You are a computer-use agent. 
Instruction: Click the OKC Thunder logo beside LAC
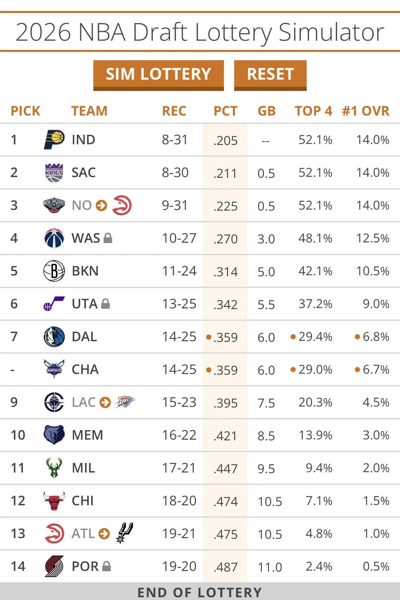(x=125, y=402)
